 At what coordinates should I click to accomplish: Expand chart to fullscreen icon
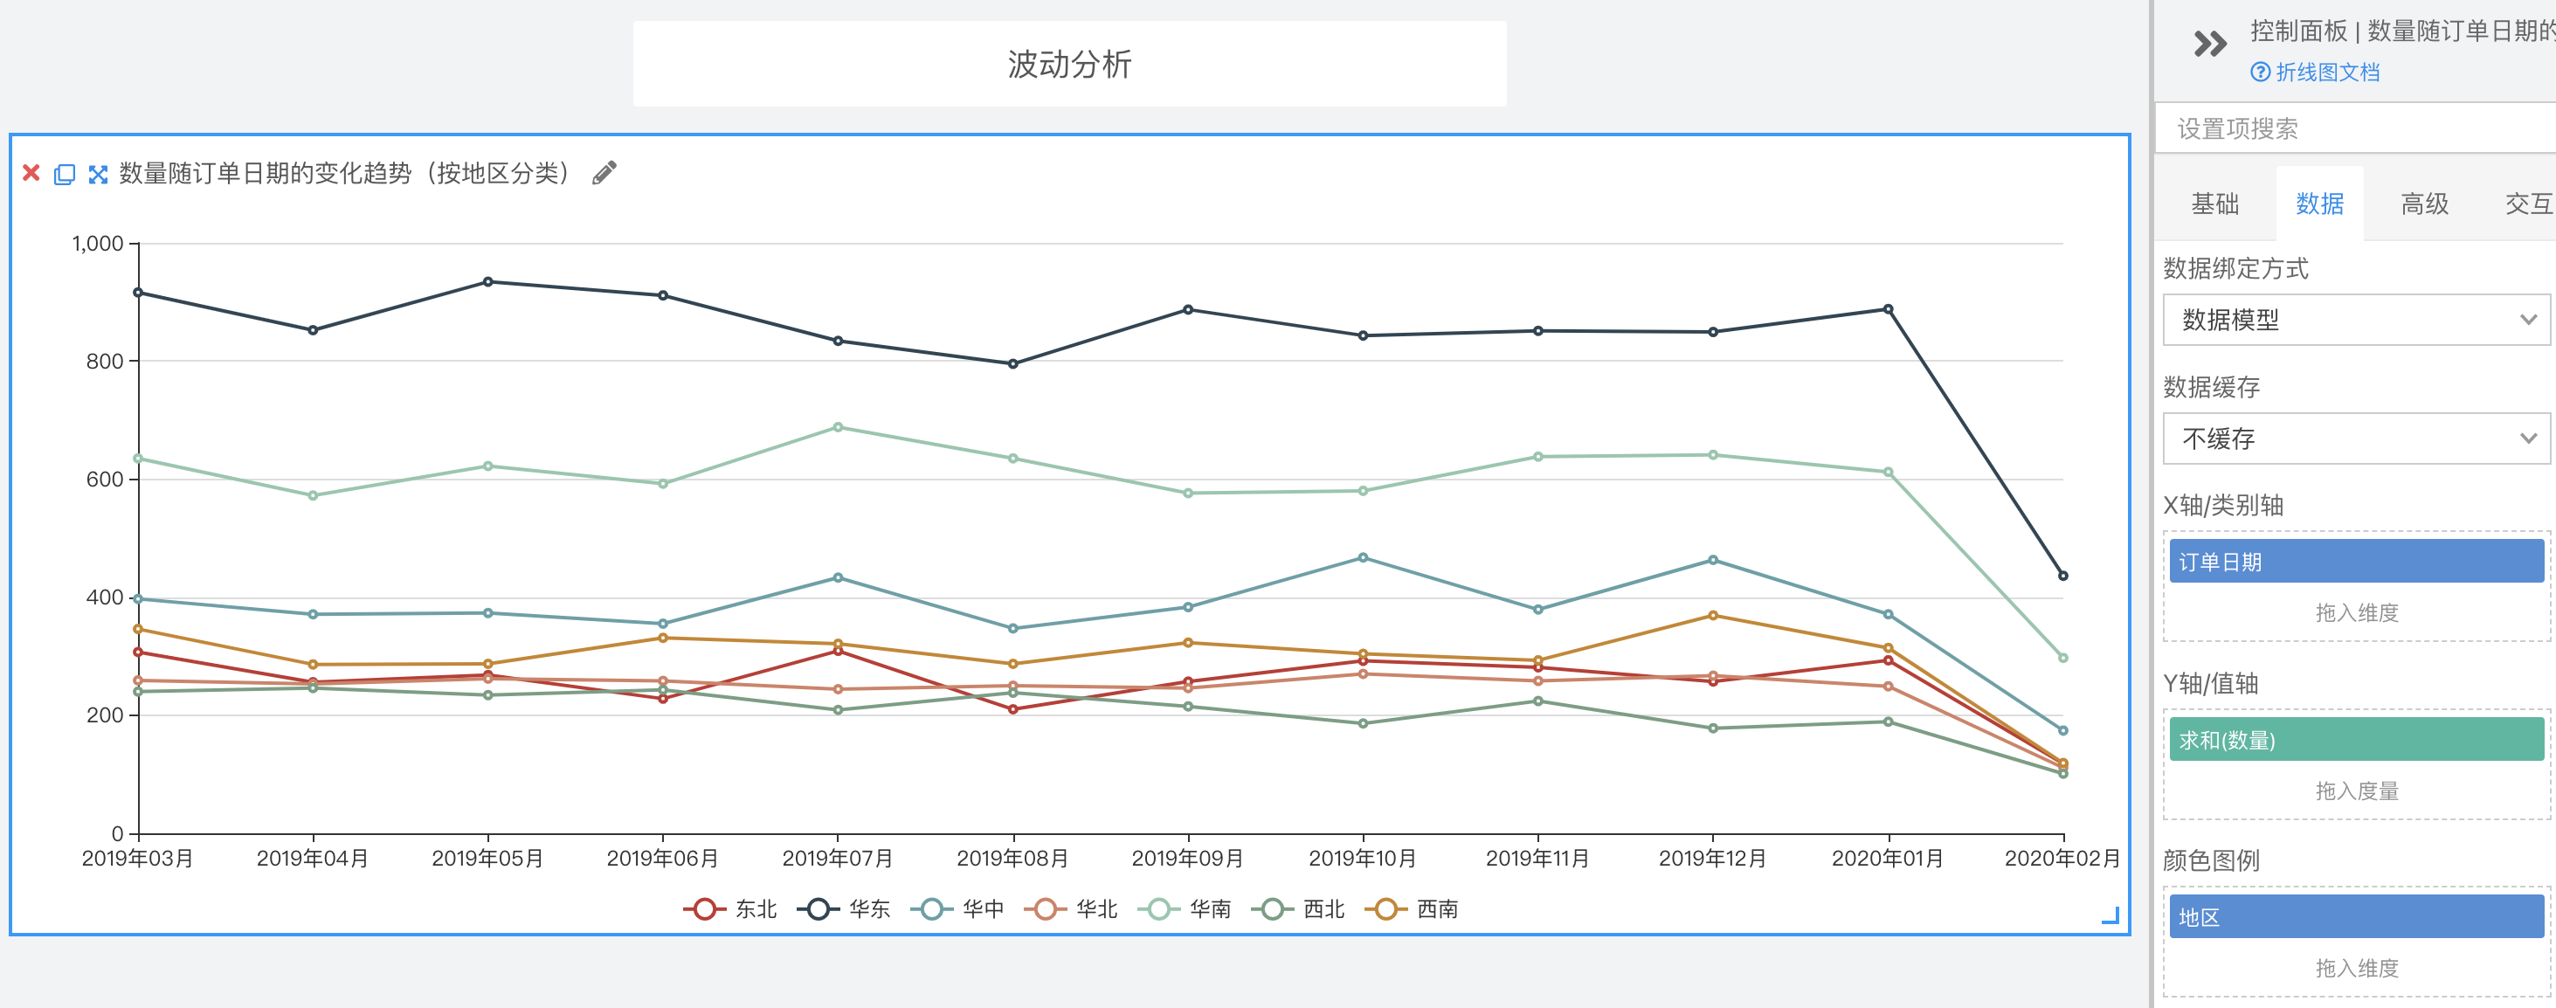coord(97,175)
